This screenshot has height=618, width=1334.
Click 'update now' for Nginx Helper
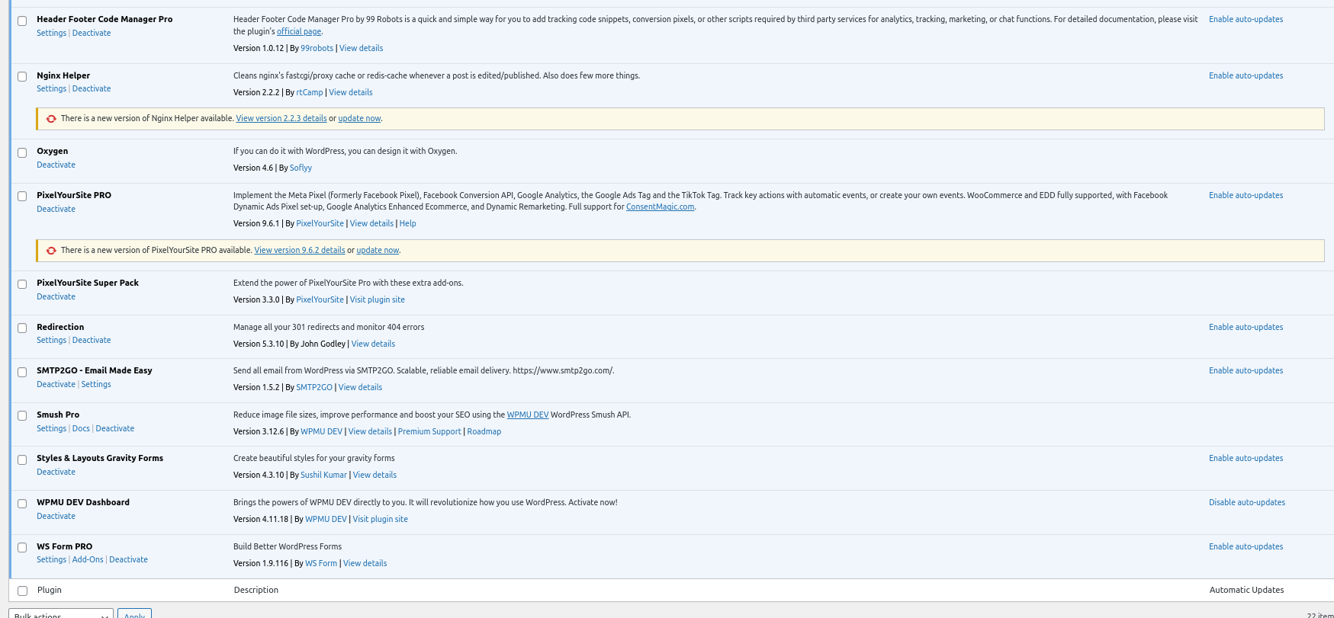[x=359, y=119]
